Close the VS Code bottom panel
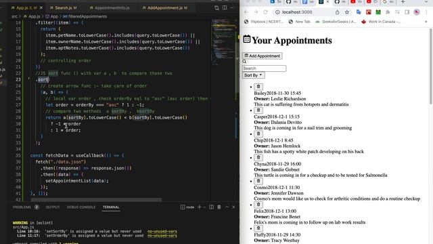 pyautogui.click(x=233, y=207)
